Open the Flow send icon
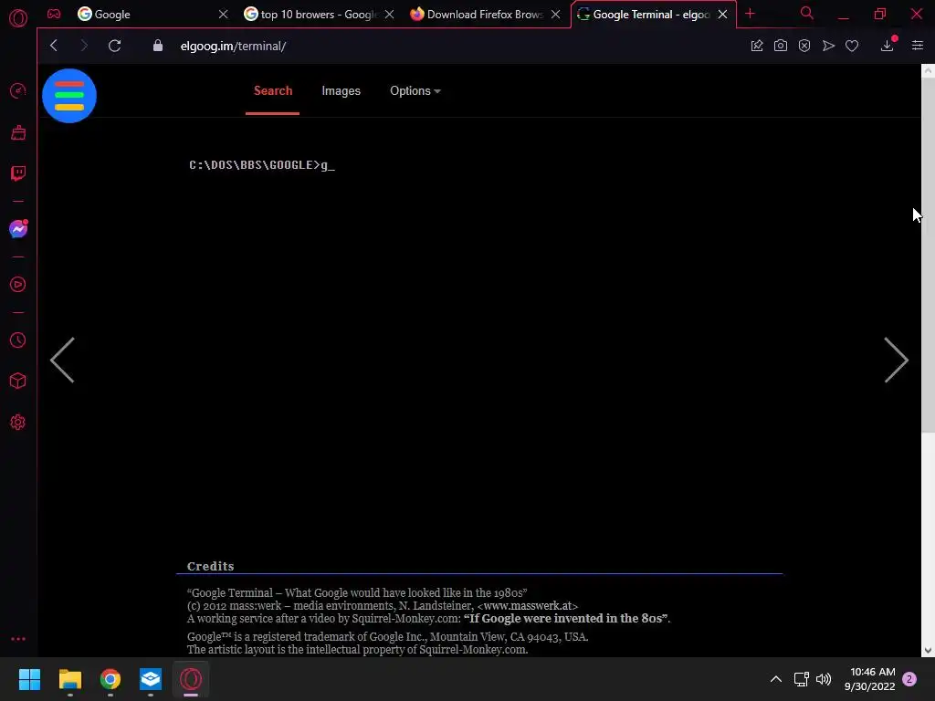 (828, 46)
